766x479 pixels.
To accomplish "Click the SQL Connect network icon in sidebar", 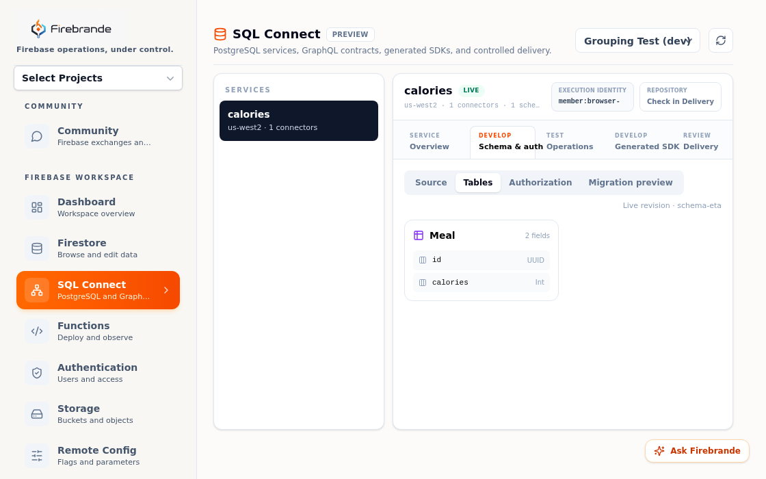I will (37, 290).
